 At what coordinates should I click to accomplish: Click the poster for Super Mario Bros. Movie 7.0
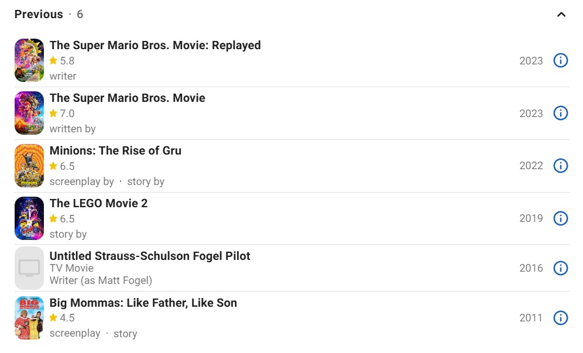click(29, 113)
